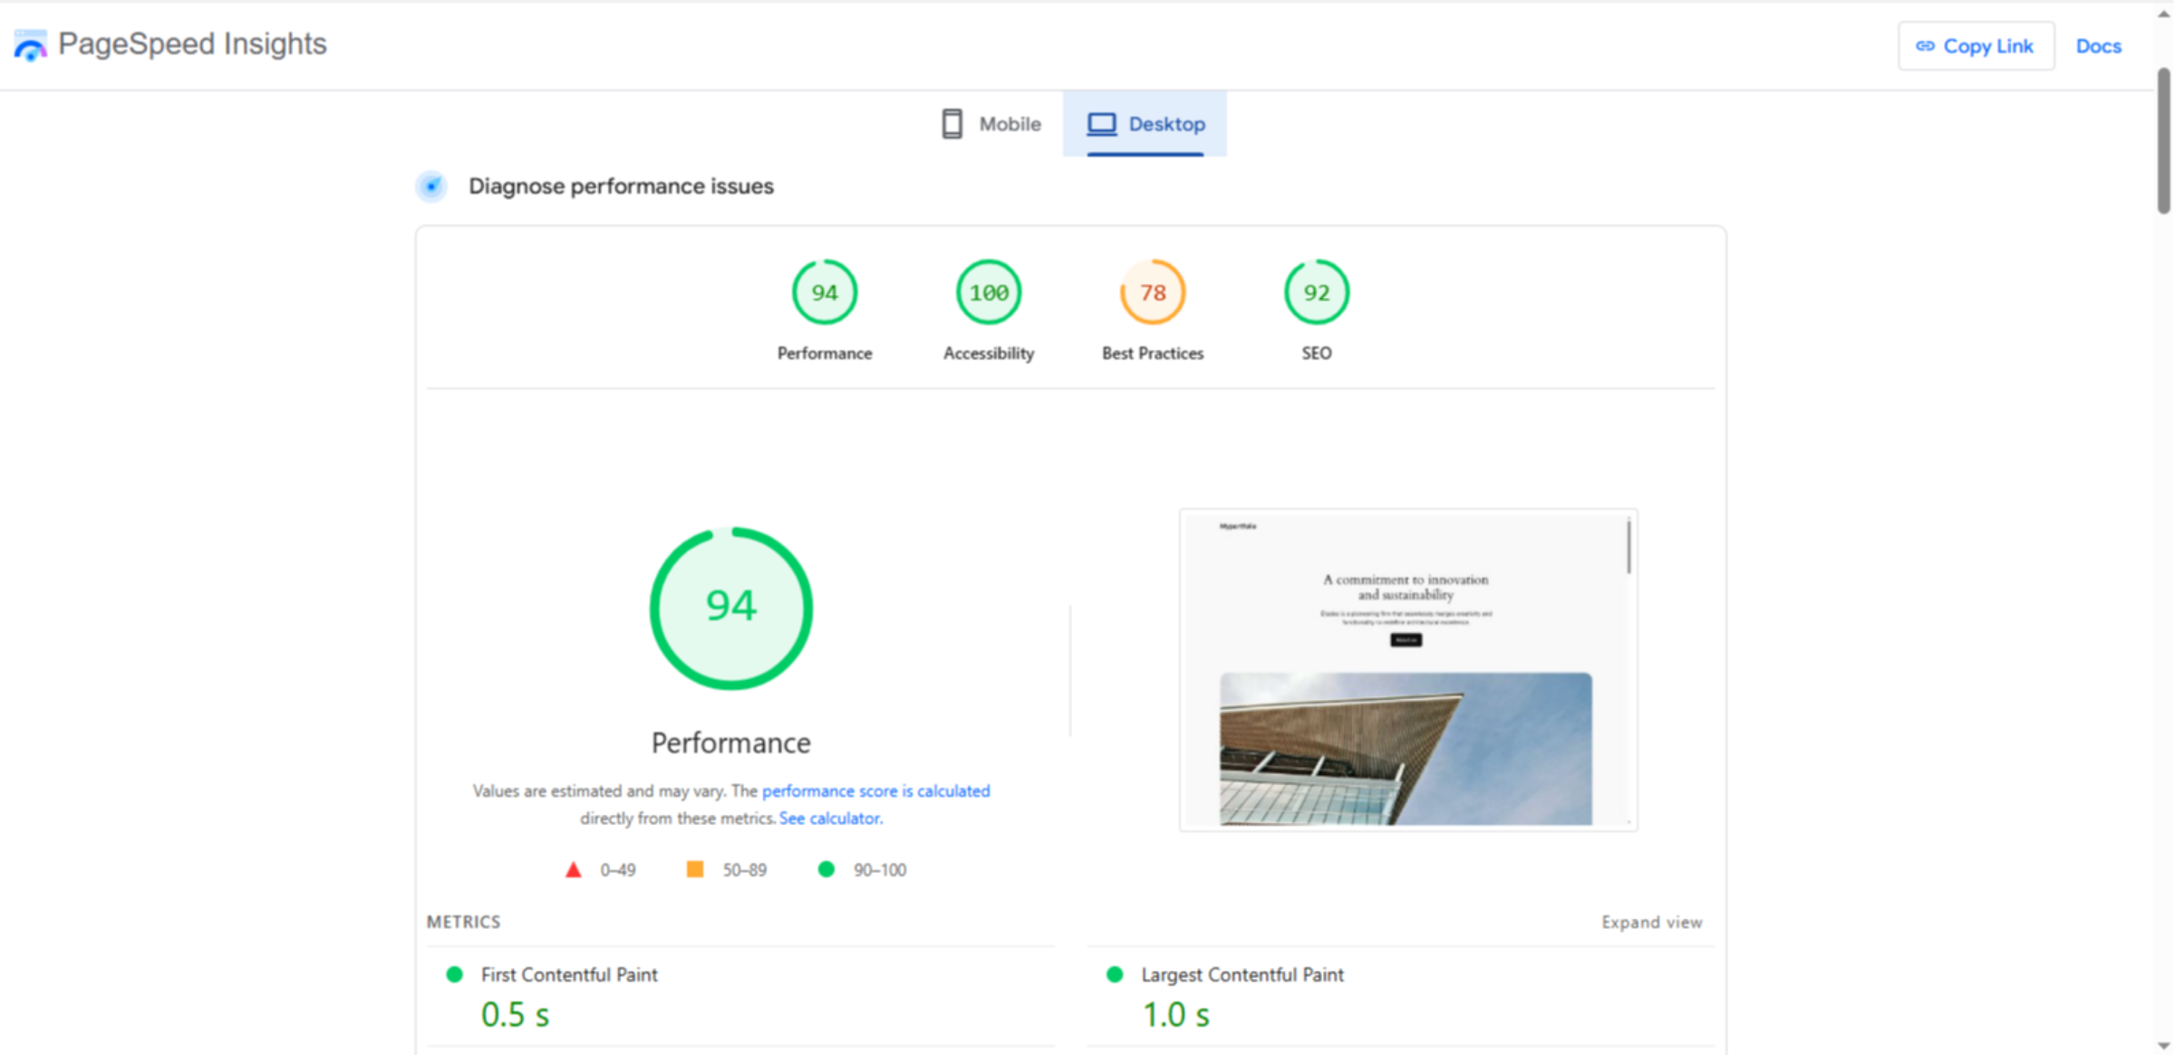This screenshot has width=2175, height=1055.
Task: Select the Performance score gauge showing 94
Action: (823, 292)
